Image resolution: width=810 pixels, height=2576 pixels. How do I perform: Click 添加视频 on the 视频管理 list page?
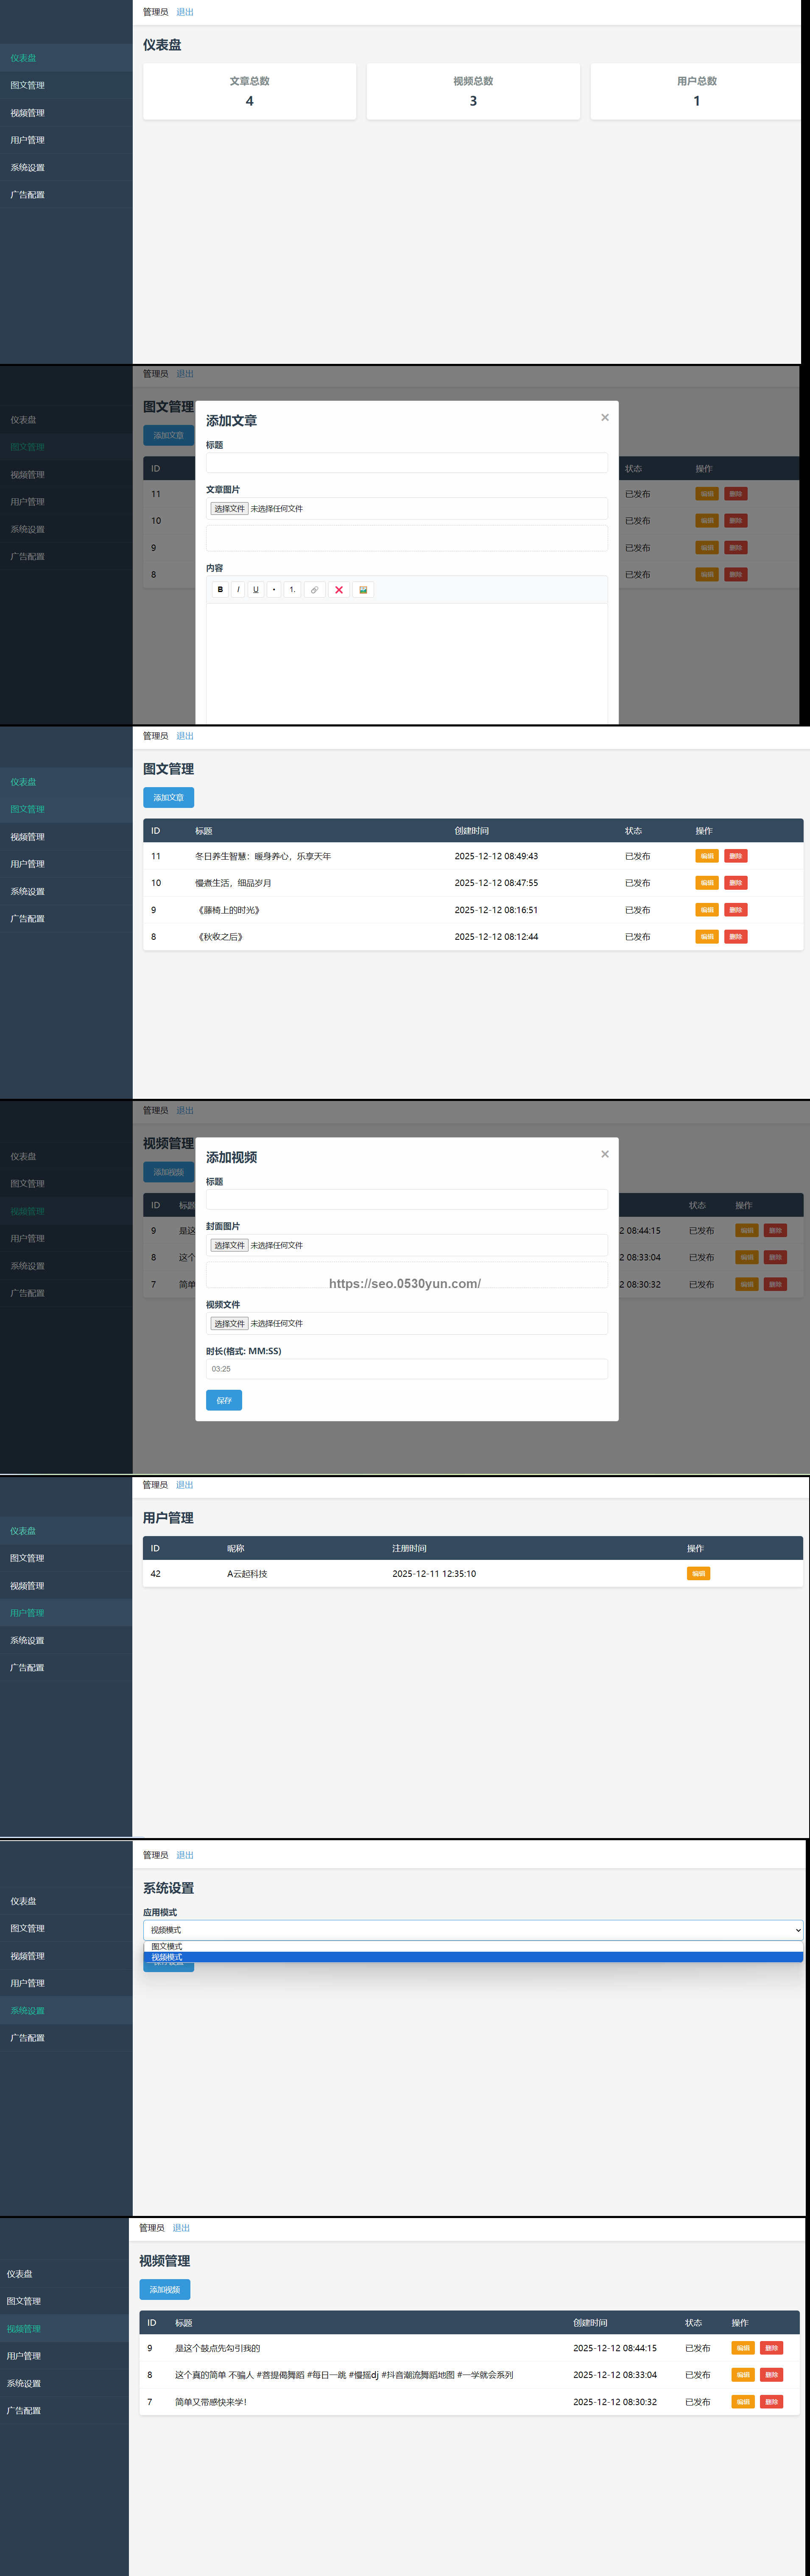tap(165, 2289)
